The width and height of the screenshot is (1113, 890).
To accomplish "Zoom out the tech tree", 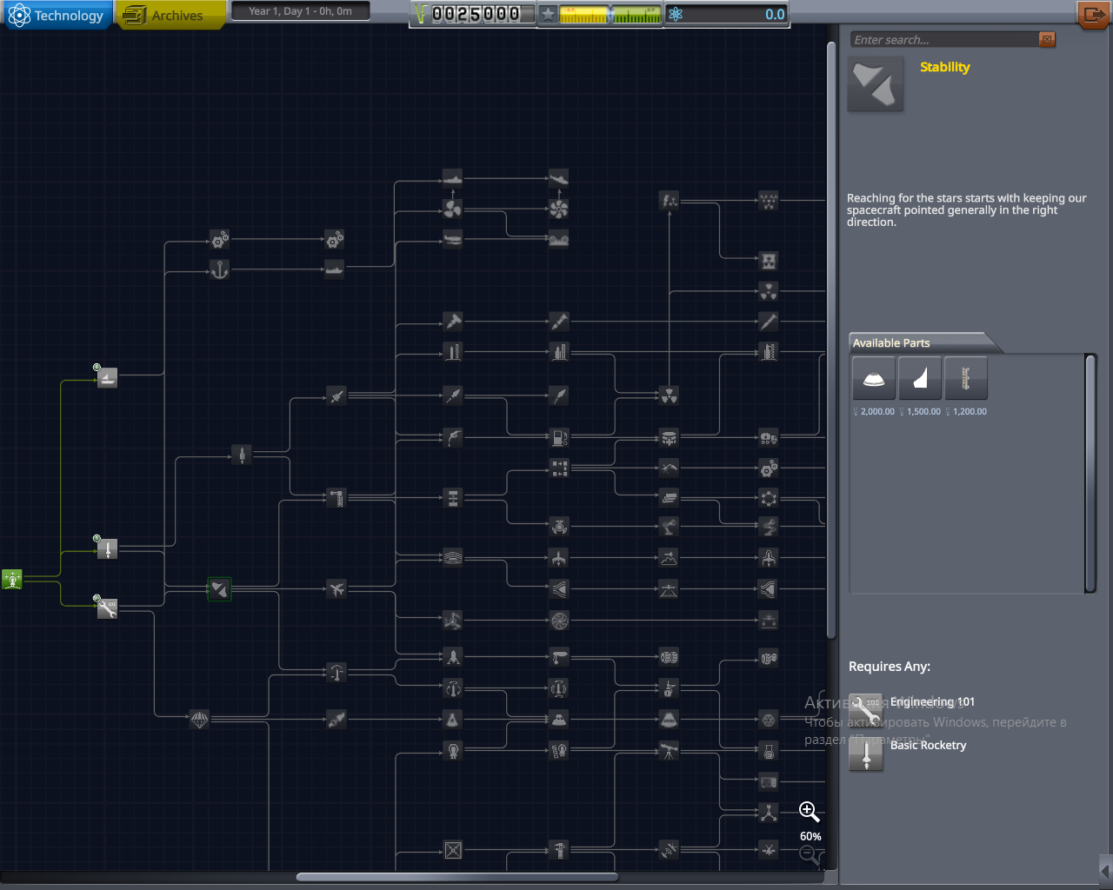I will [x=809, y=854].
